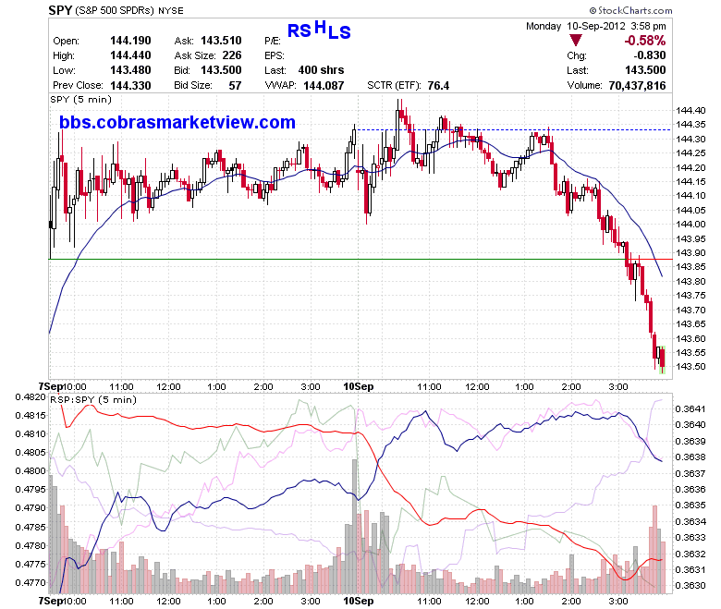The image size is (721, 609).
Task: Click the 10Sep label on upper time axis
Action: point(359,386)
